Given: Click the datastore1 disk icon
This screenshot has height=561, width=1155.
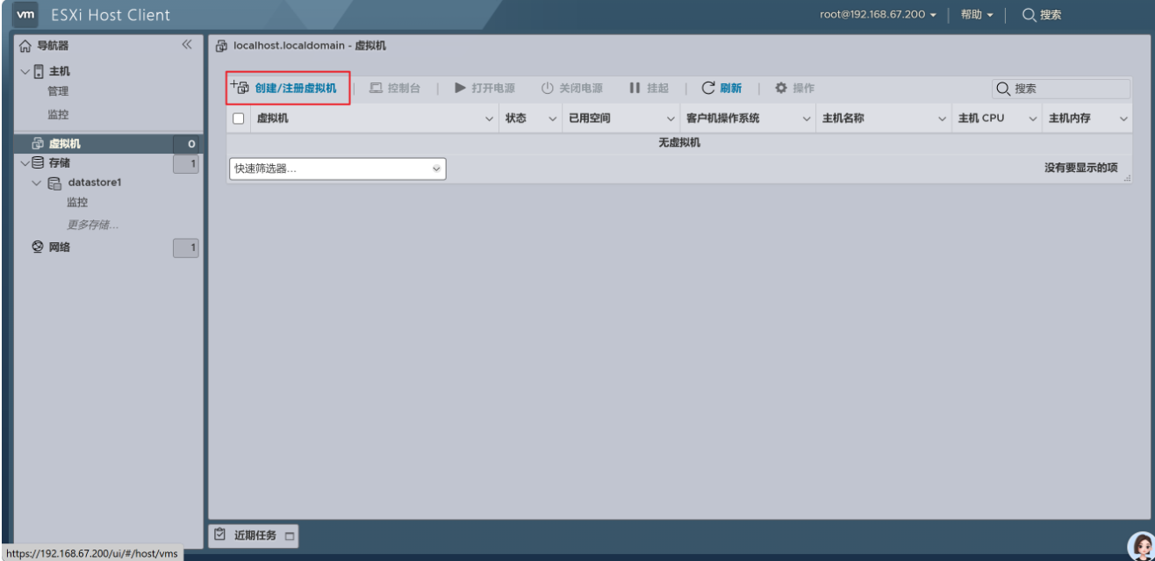Looking at the screenshot, I should coord(54,183).
